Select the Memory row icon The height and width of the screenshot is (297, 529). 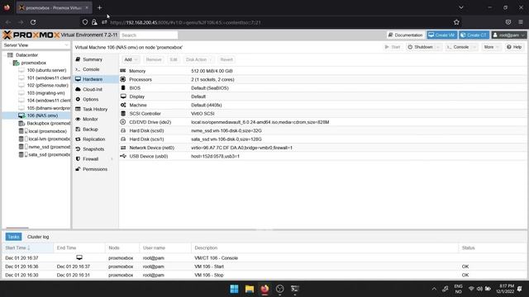[123, 71]
